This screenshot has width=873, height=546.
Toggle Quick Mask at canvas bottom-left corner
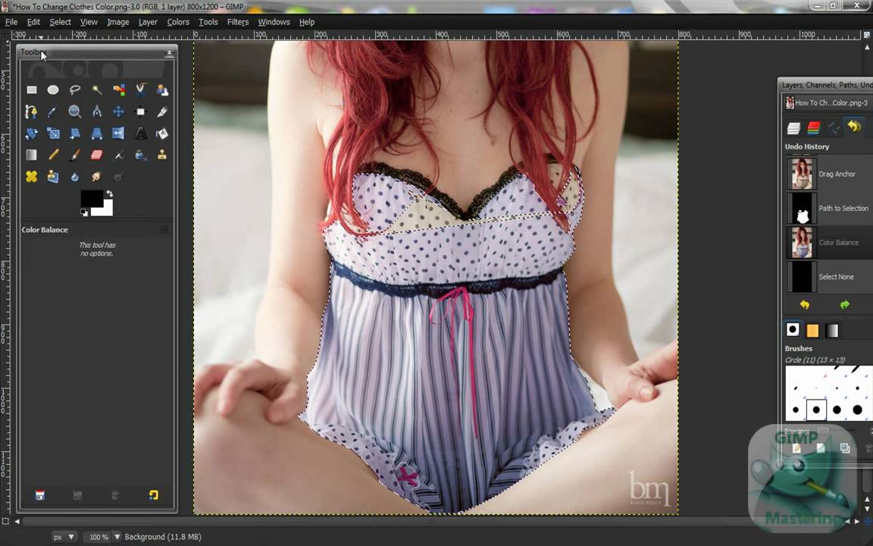coord(5,522)
